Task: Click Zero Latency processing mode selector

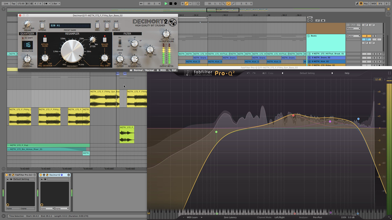Action: 230,218
